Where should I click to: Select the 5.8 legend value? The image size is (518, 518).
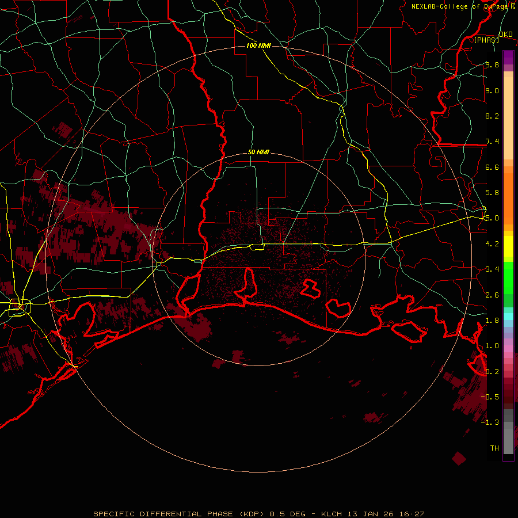tap(492, 192)
